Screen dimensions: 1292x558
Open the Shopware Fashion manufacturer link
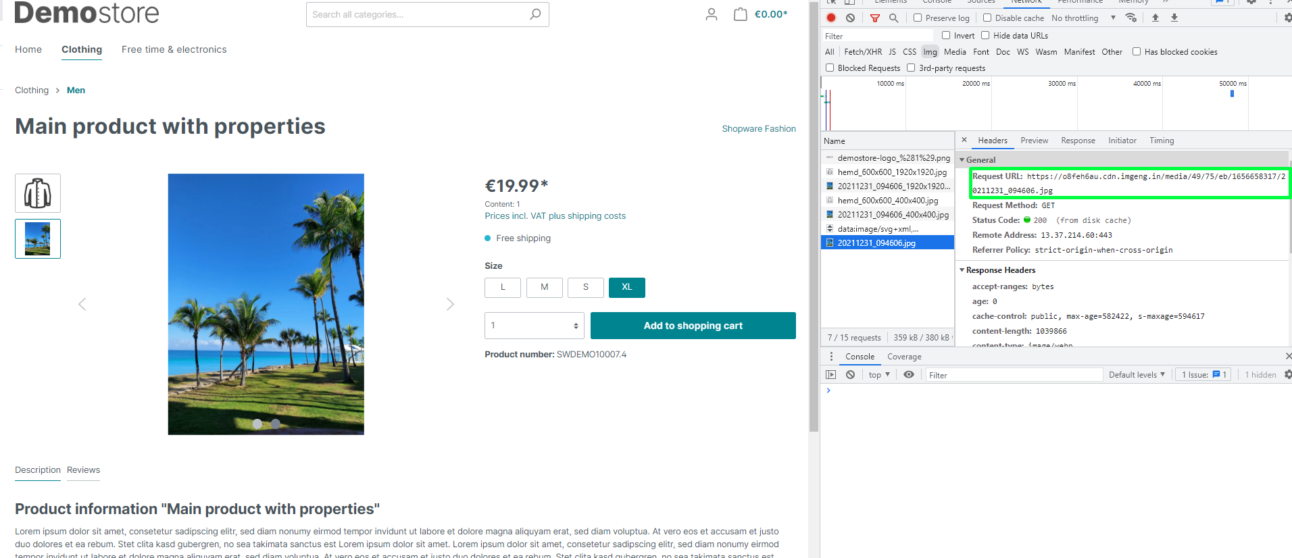click(759, 129)
